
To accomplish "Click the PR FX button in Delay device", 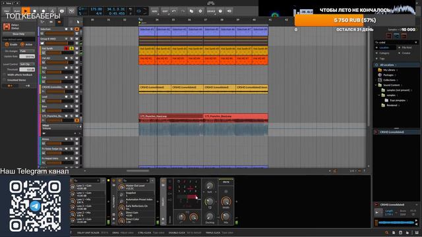I will (226, 182).
